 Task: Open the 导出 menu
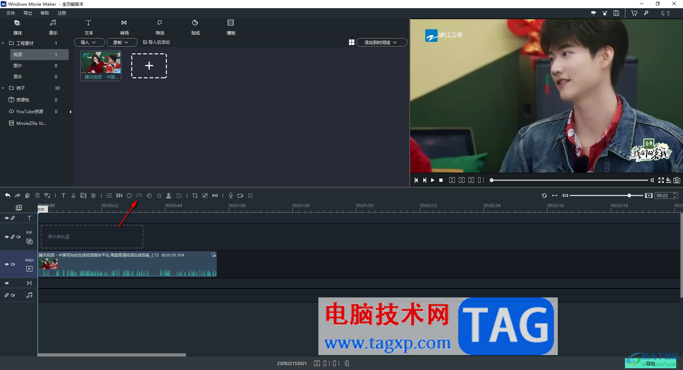(28, 13)
